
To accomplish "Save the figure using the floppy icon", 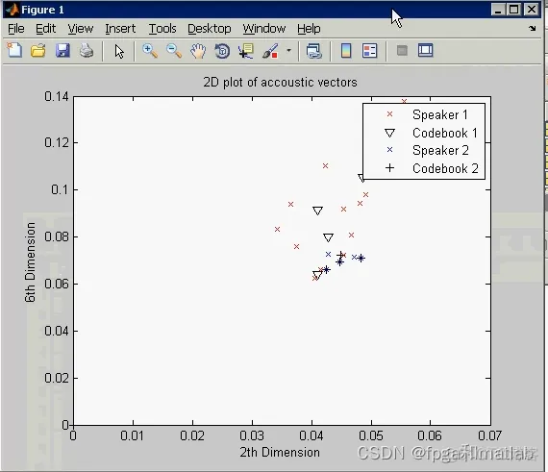I will click(x=62, y=51).
